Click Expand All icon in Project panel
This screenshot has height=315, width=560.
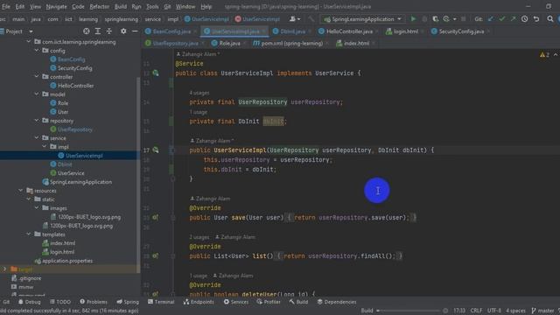[97, 31]
